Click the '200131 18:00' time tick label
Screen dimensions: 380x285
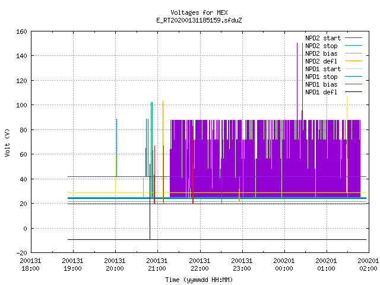[30, 265]
